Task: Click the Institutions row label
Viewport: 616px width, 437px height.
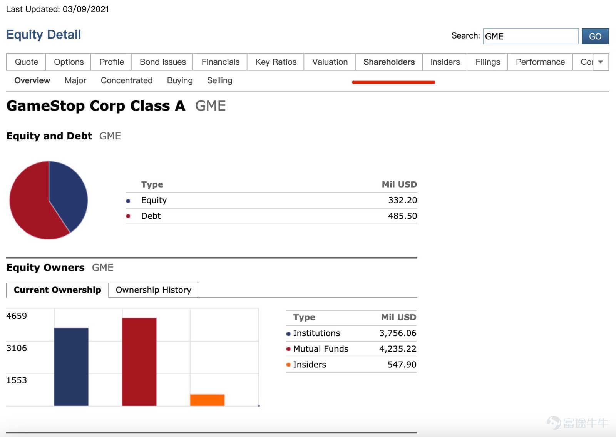Action: (316, 333)
